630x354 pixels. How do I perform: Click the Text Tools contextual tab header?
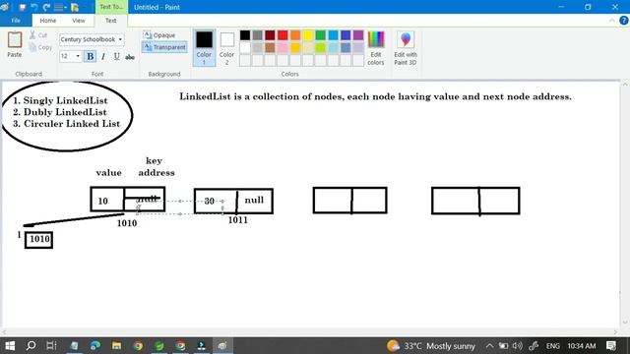point(111,7)
